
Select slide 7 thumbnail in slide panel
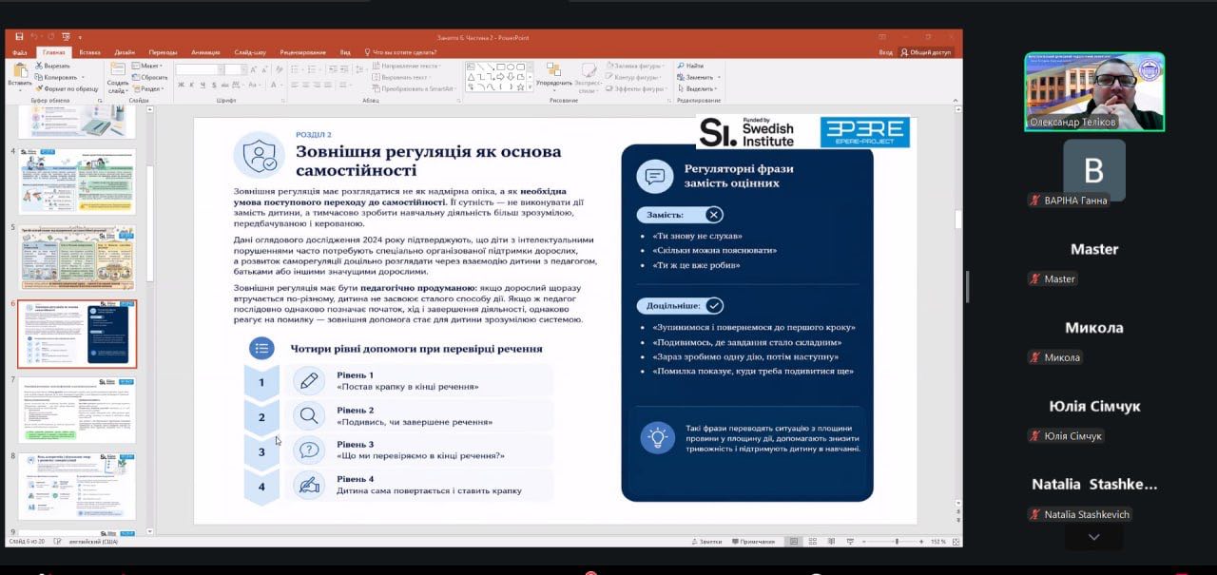(x=78, y=410)
